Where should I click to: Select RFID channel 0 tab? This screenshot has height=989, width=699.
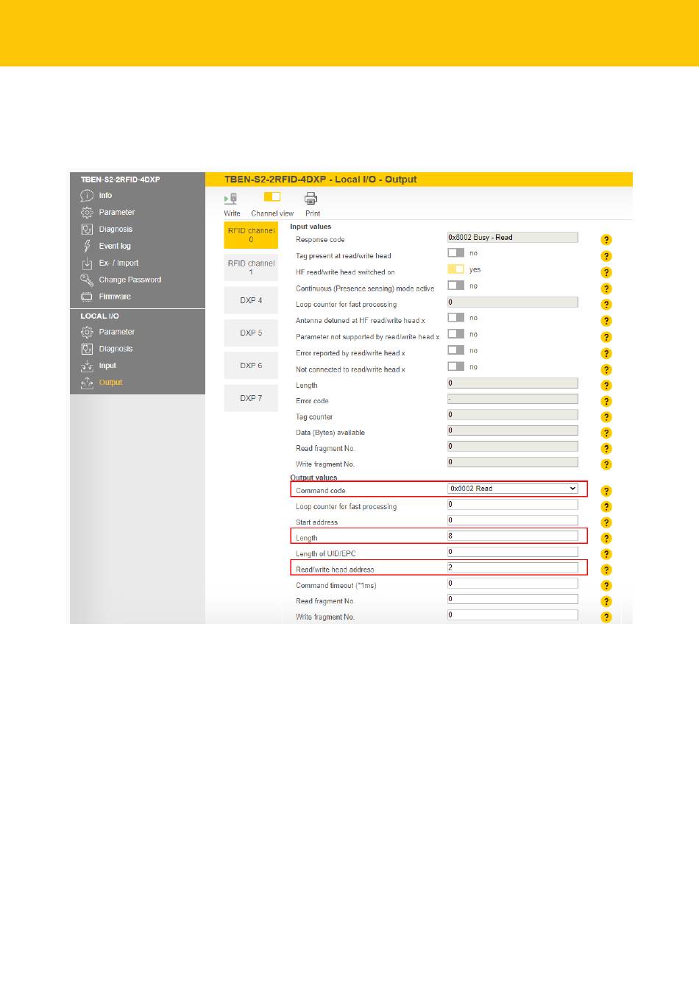251,235
